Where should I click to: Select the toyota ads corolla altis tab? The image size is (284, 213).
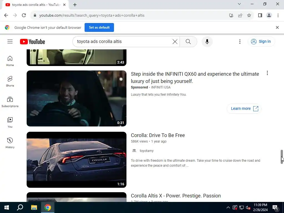(35, 5)
